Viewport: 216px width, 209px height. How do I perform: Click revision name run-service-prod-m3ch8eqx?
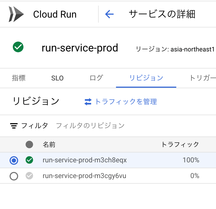coord(85,160)
